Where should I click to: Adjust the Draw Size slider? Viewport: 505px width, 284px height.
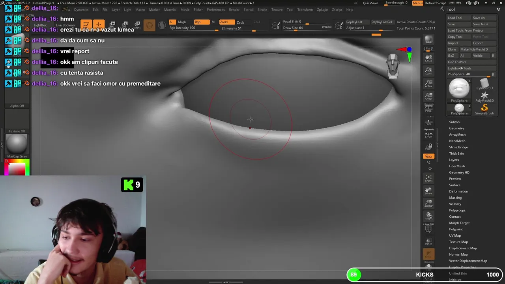307,28
